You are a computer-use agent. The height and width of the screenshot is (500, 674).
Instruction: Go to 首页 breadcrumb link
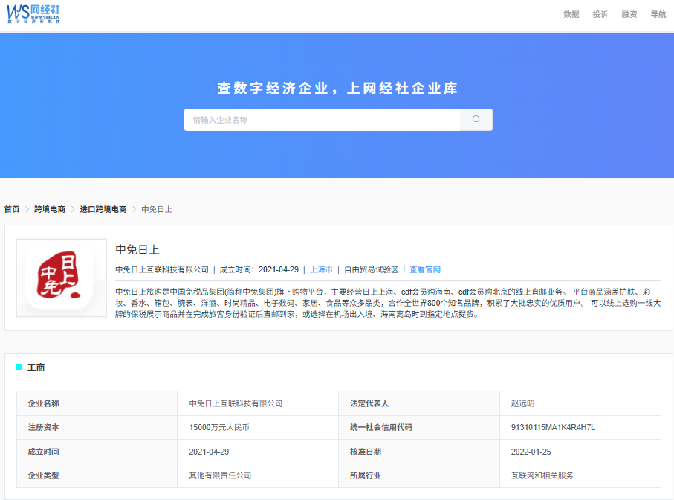12,209
